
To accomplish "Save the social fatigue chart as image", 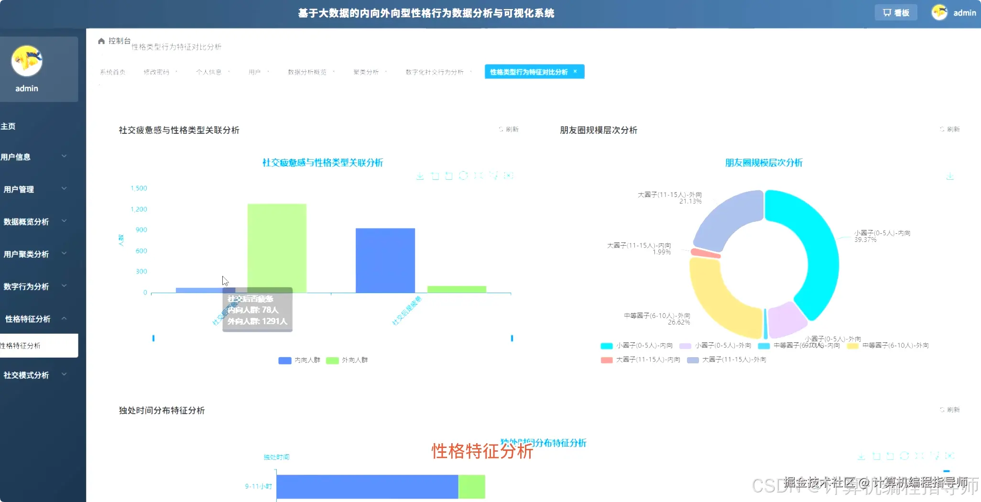I will point(420,176).
